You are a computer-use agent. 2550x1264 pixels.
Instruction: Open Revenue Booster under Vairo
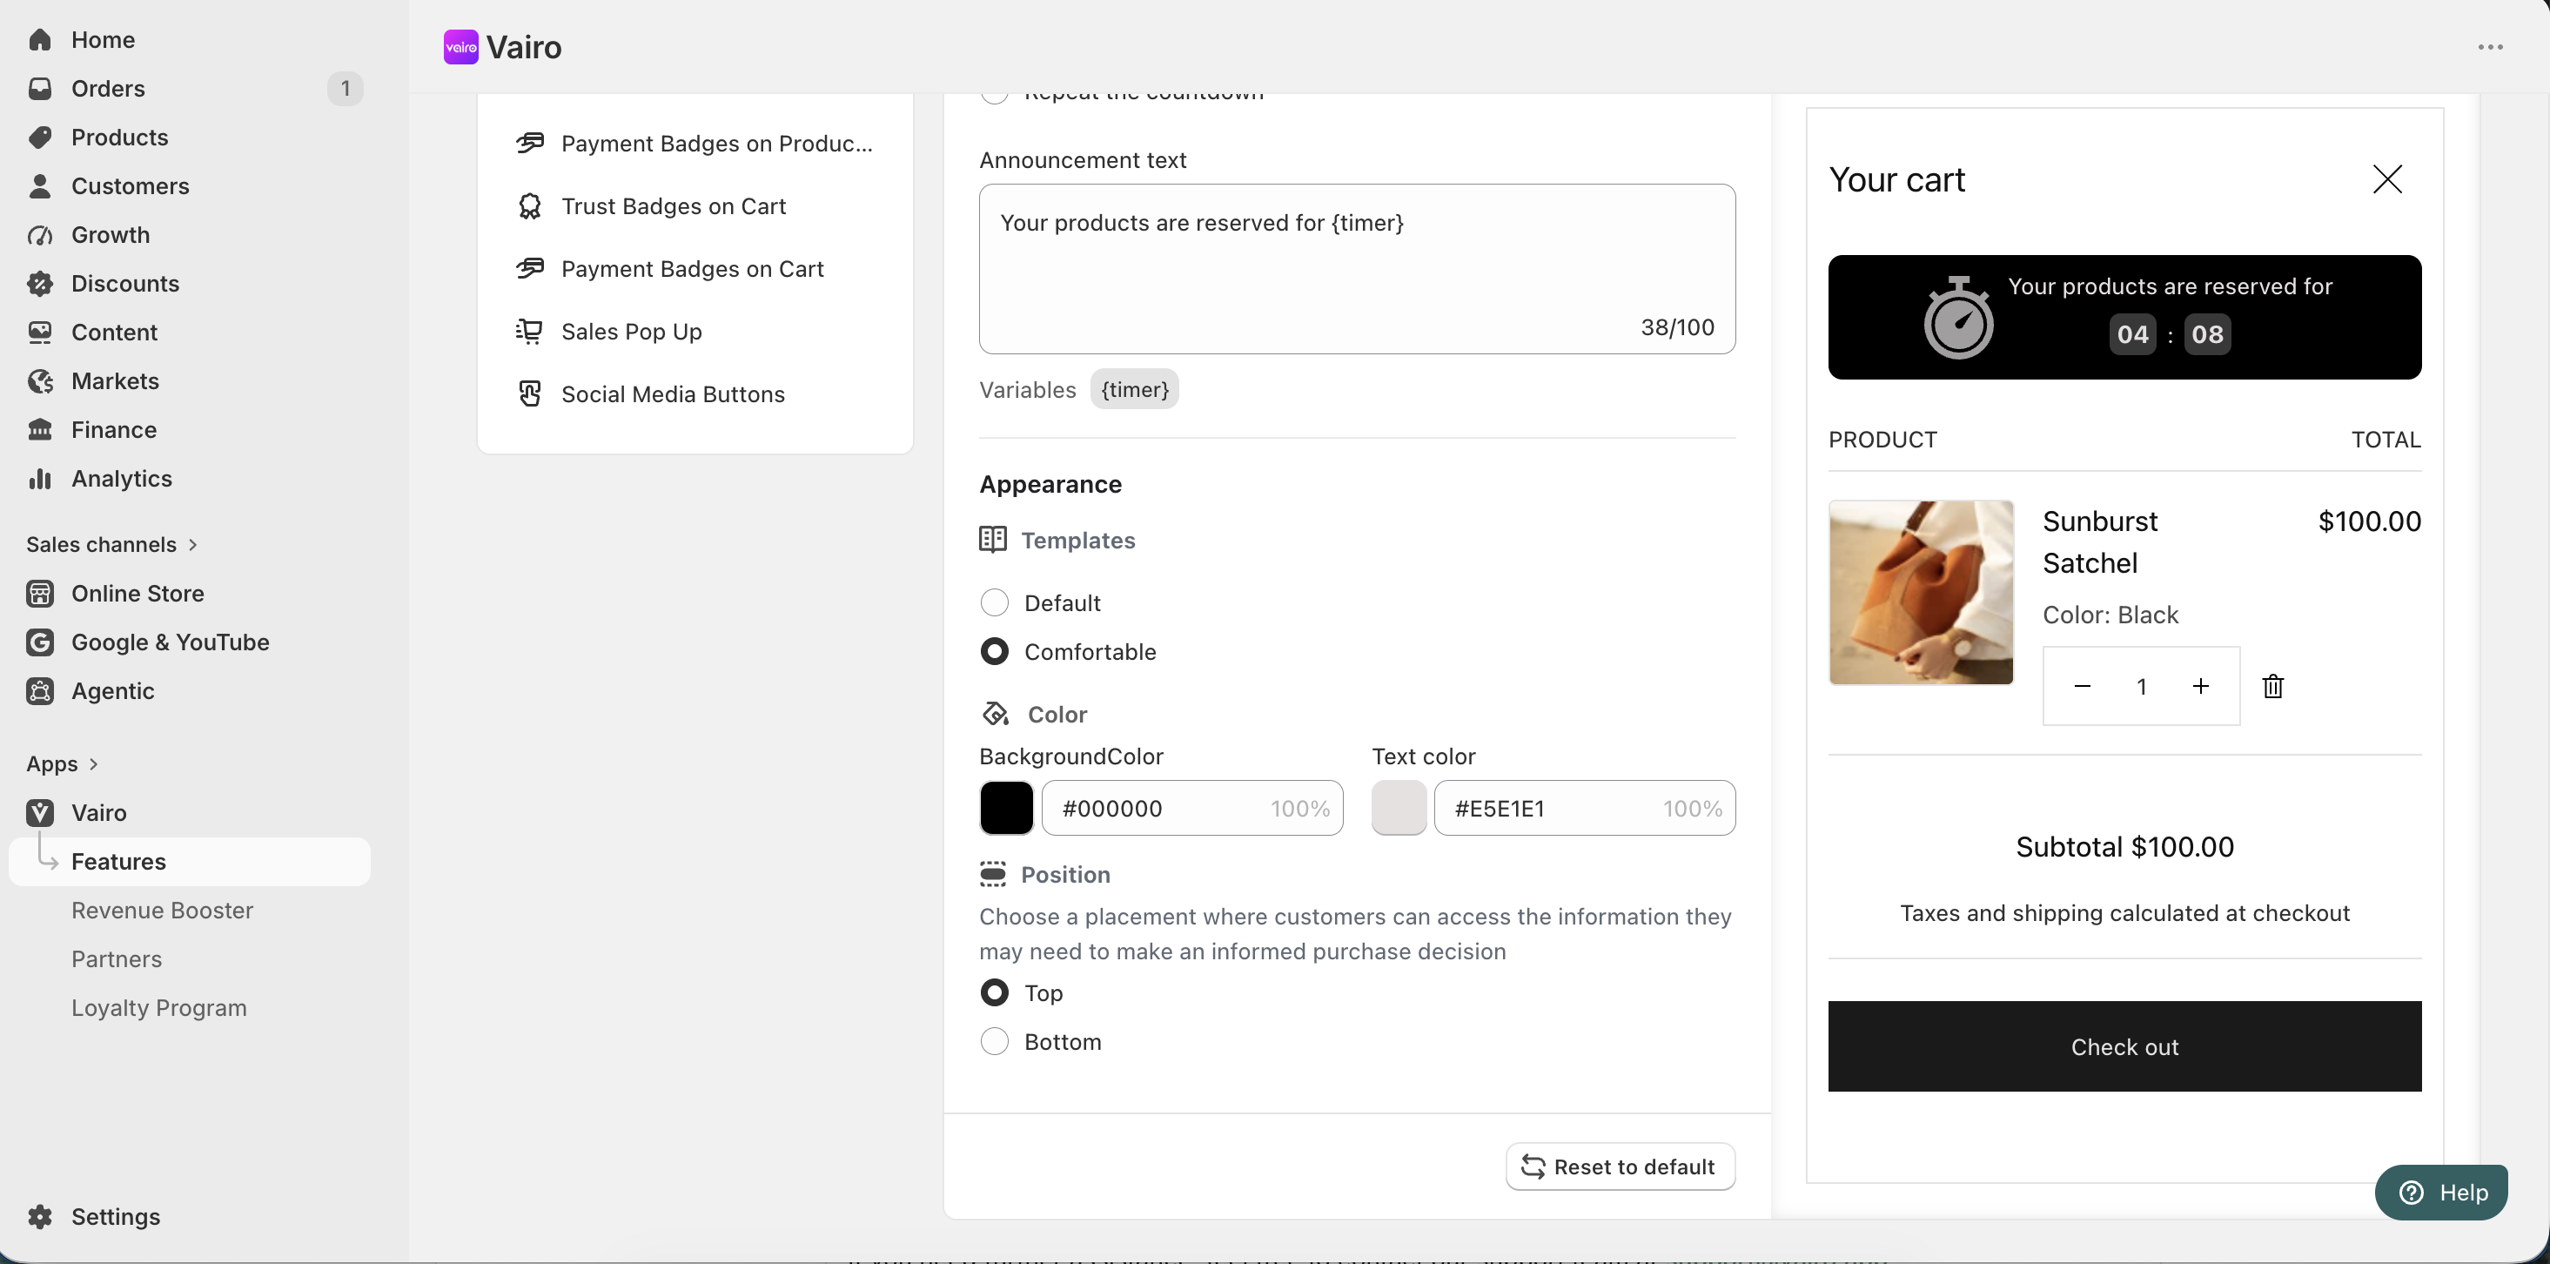[x=163, y=911]
